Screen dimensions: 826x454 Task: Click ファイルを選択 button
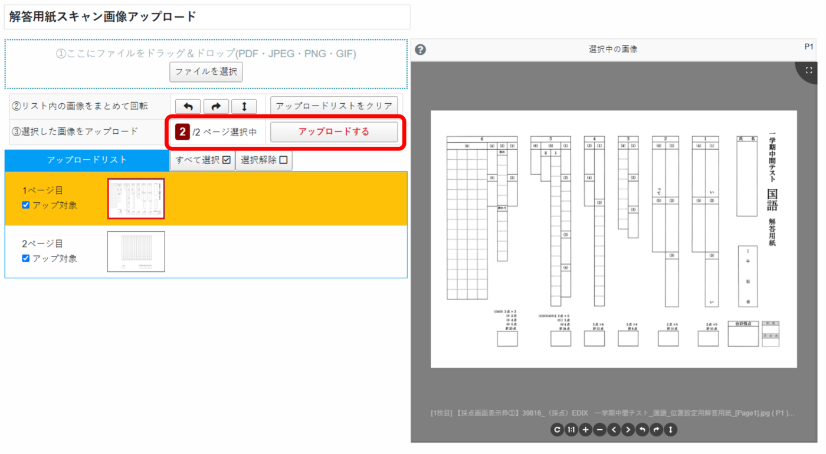[206, 72]
